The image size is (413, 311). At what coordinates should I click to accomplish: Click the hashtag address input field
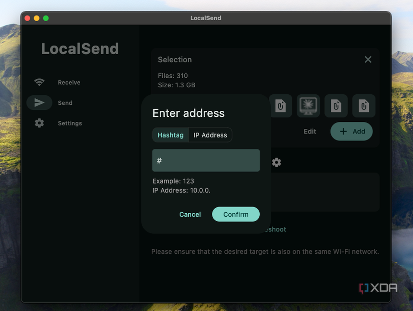coord(205,160)
